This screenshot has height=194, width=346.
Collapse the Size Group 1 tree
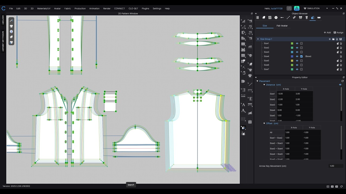pos(258,39)
